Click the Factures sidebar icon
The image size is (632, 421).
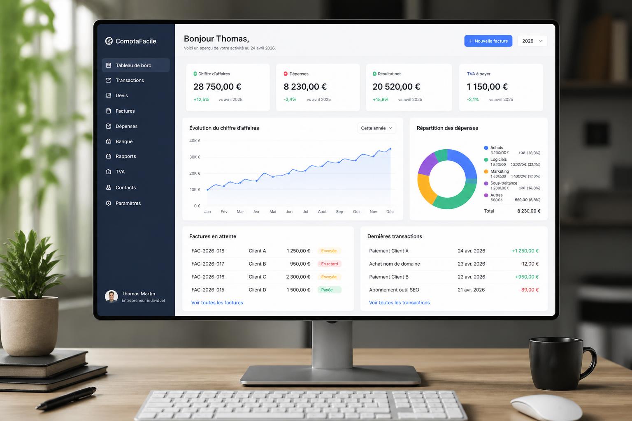pos(109,111)
